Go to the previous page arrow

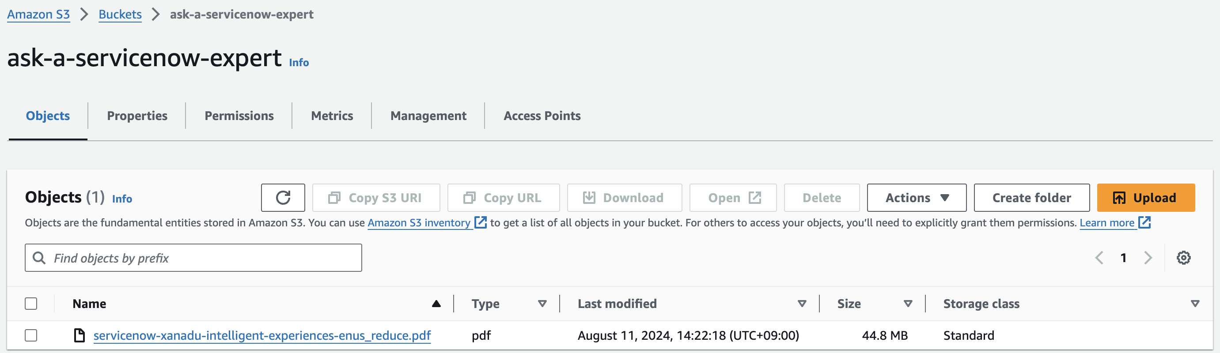tap(1099, 258)
